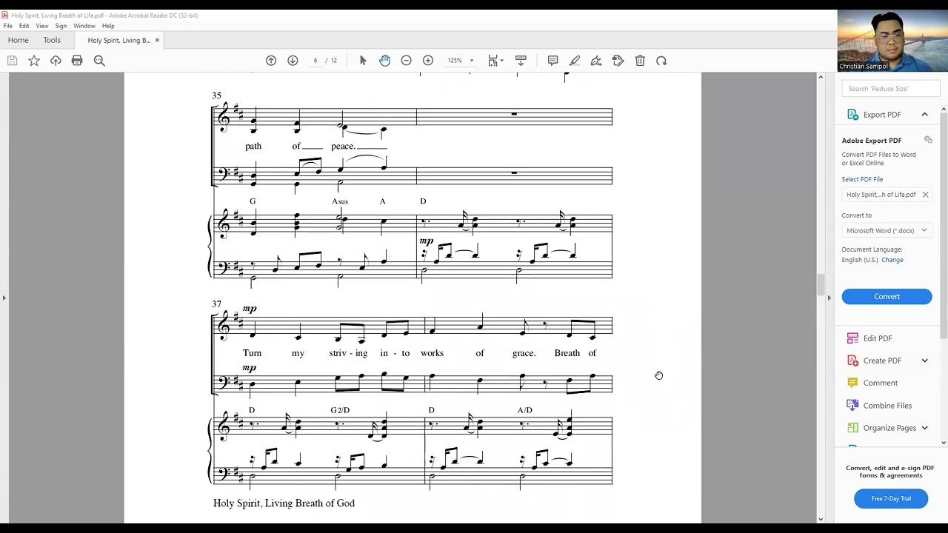948x533 pixels.
Task: Remove the selected PDF file entry
Action: (925, 195)
